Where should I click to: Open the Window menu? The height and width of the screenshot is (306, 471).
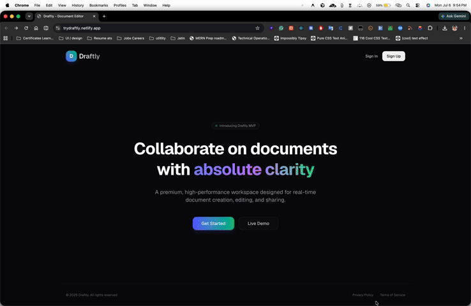[x=150, y=5]
